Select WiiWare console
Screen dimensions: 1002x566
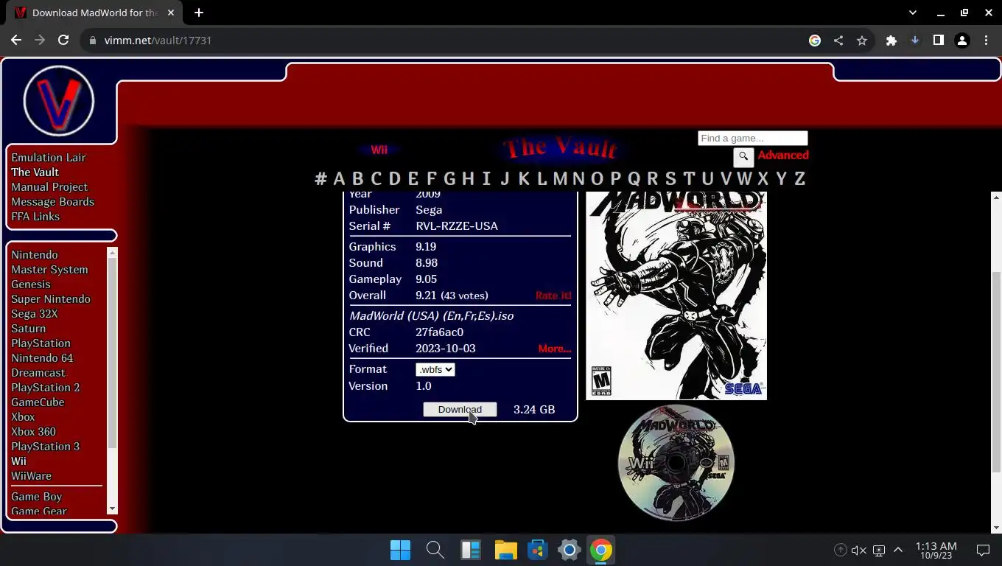(x=31, y=476)
